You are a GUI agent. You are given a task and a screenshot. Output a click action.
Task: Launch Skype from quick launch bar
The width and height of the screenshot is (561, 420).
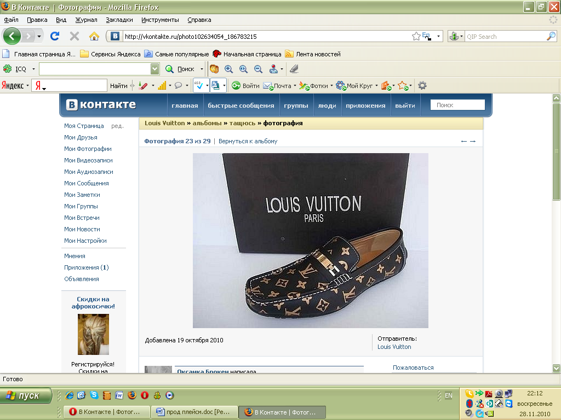click(x=94, y=395)
